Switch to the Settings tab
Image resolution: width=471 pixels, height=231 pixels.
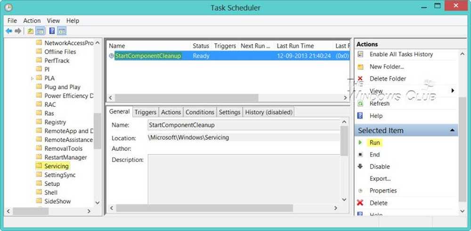(229, 112)
